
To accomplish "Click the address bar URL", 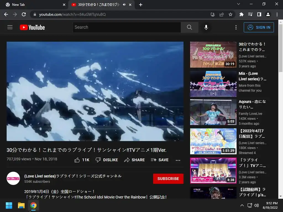I will click(x=72, y=14).
